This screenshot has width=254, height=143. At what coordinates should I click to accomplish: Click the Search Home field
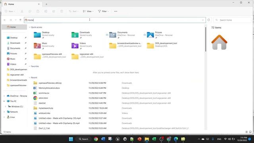coord(232,20)
